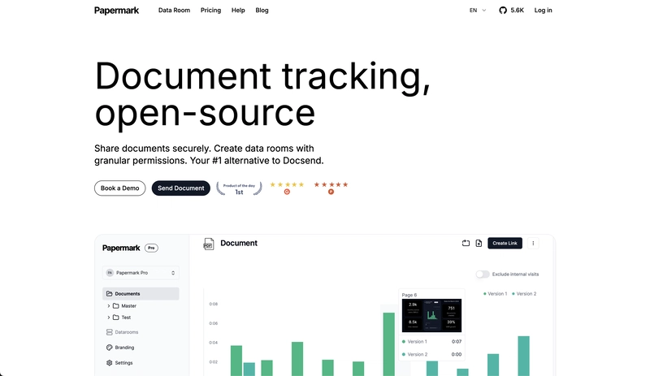Screen dimensions: 650x376
Task: Click the Pro badge beside Papermark
Action: pos(151,248)
